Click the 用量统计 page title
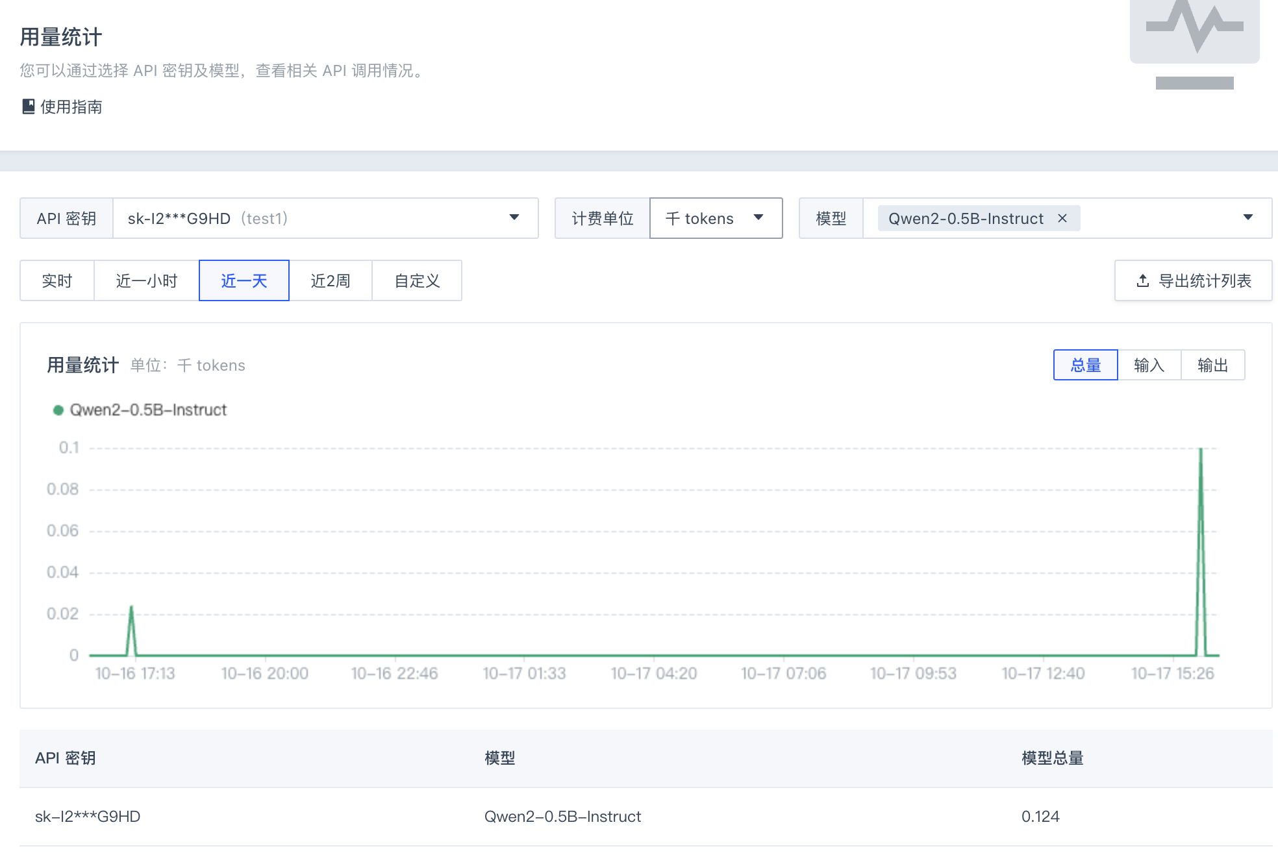 click(61, 37)
